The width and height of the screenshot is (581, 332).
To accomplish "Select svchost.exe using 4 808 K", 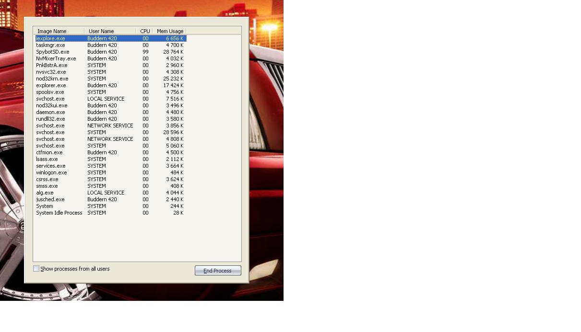I will [x=110, y=139].
